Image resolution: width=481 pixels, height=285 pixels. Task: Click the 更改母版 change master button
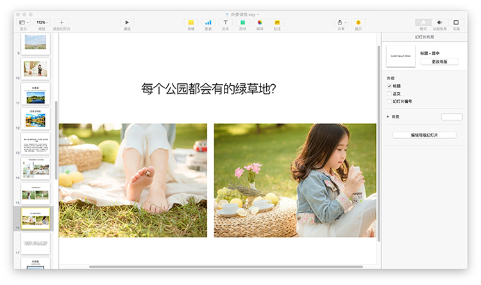click(x=439, y=62)
